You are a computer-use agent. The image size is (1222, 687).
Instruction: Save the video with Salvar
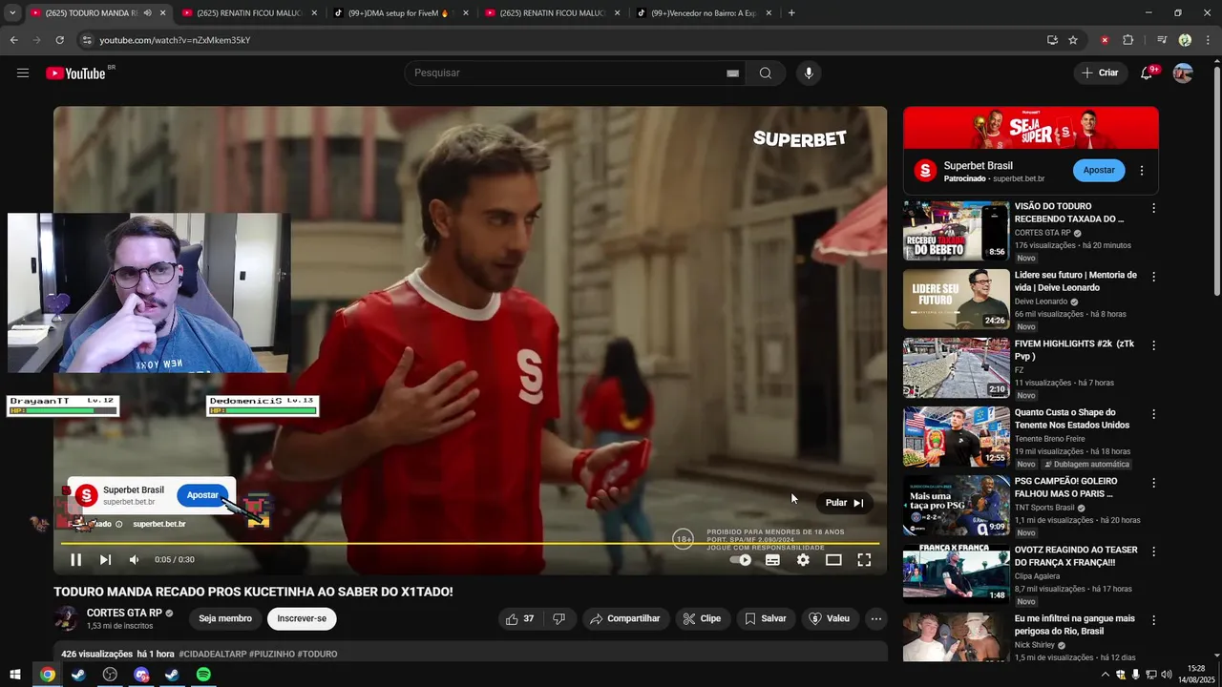coord(766,619)
